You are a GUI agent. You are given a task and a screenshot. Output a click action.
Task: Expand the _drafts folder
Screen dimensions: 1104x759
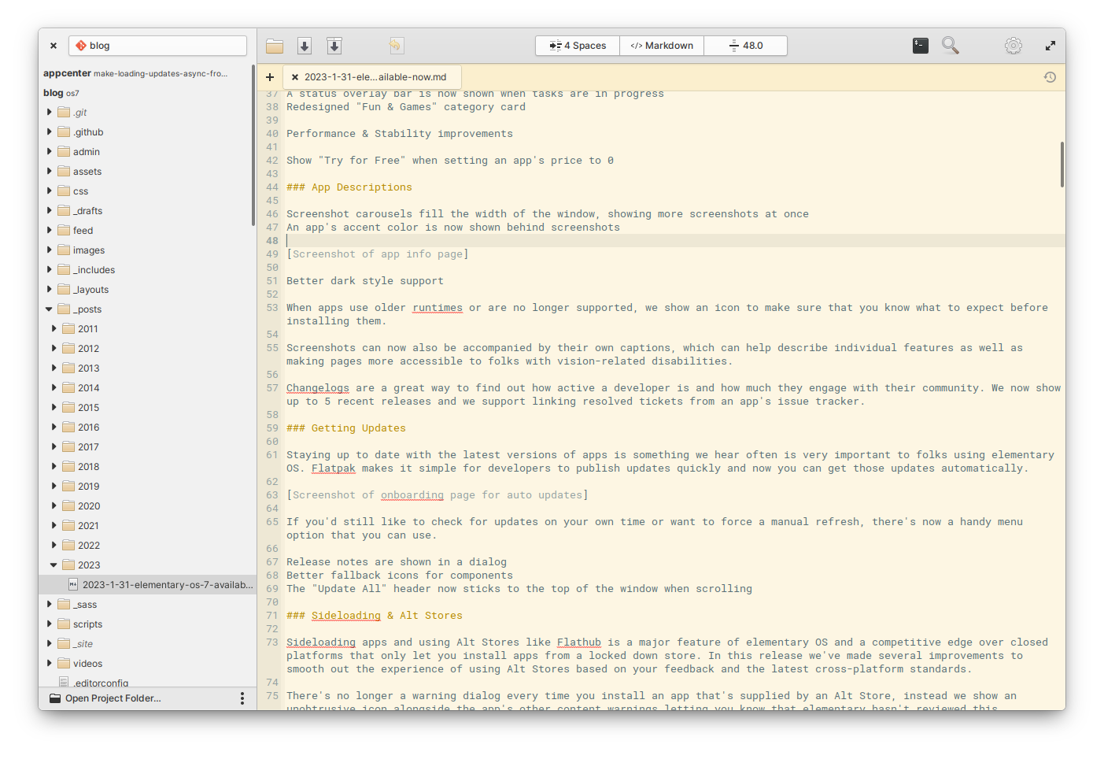49,211
